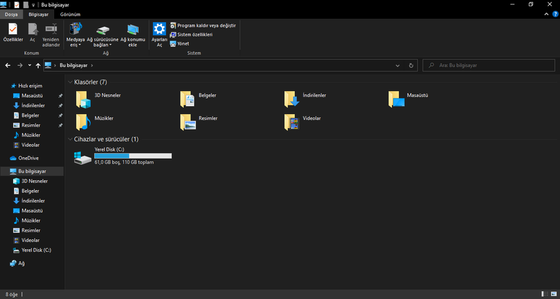
Task: Switch to large icons view in status bar
Action: tap(553, 293)
